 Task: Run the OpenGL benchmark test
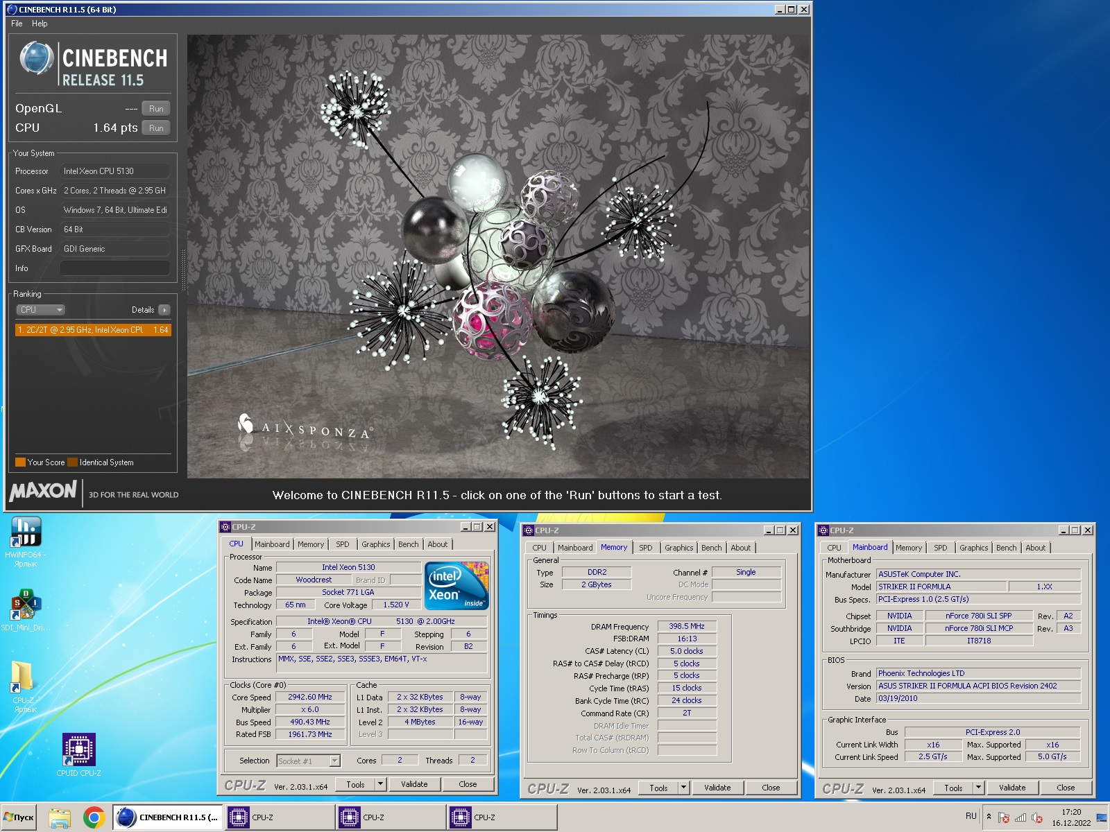click(x=156, y=109)
